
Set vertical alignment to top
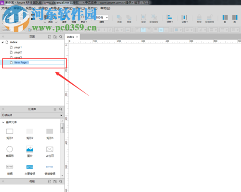(156, 30)
